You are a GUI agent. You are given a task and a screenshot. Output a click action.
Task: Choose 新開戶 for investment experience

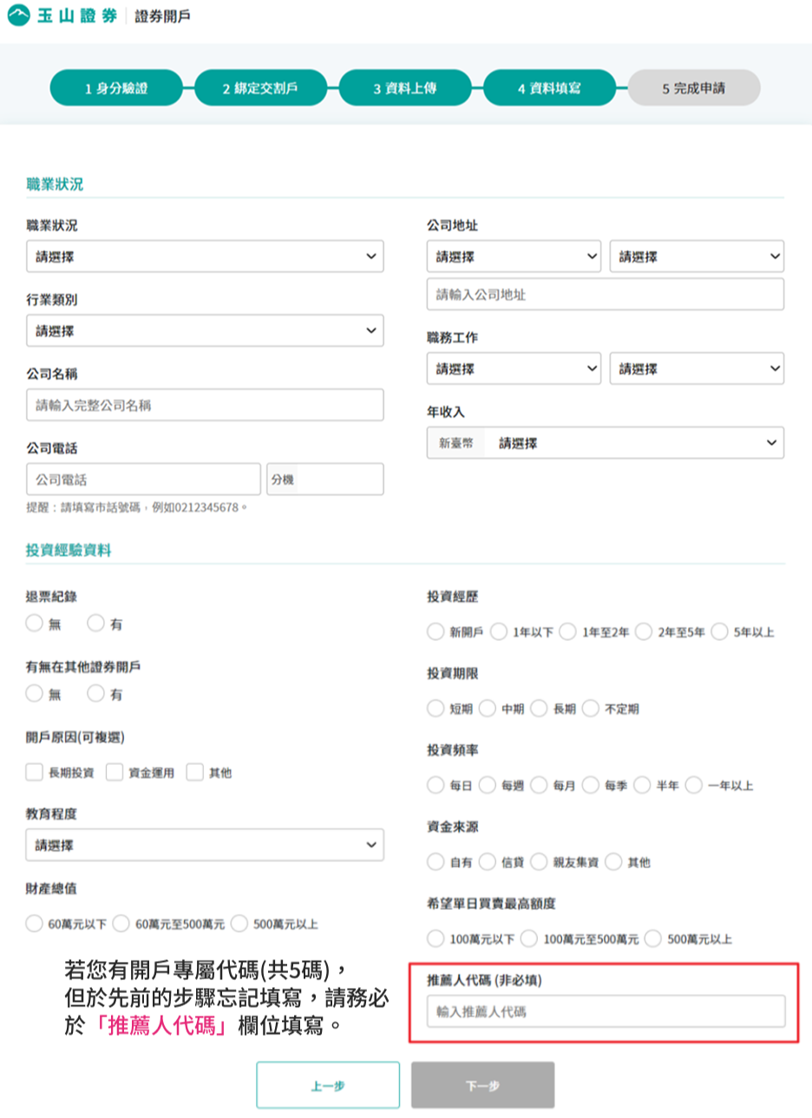pos(435,631)
